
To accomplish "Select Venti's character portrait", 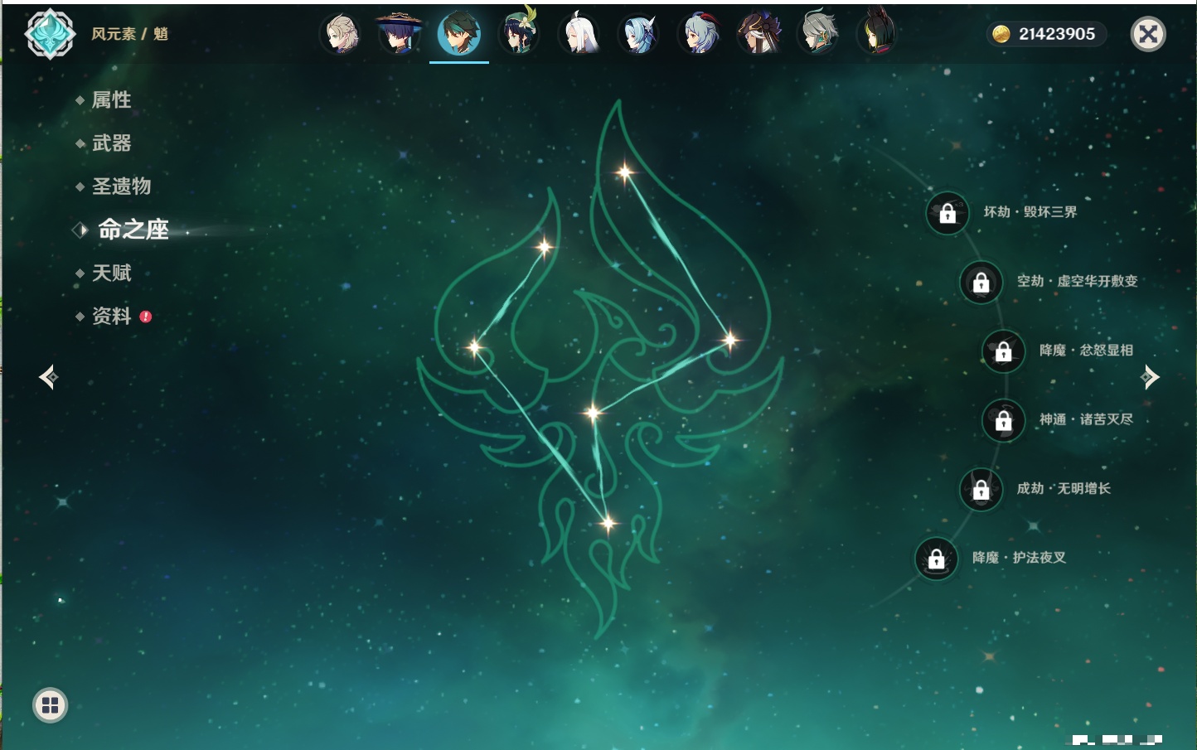I will 519,34.
